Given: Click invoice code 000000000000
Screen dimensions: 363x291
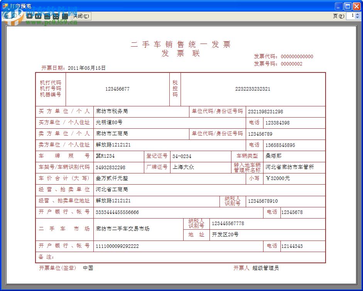Looking at the screenshot, I should pos(297,56).
